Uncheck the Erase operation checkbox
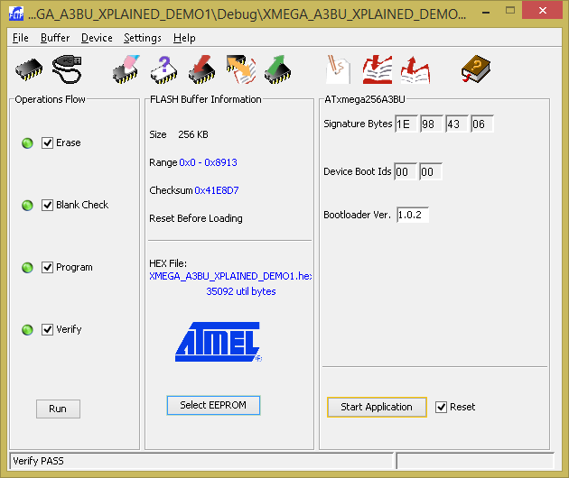This screenshot has width=569, height=478. tap(48, 142)
